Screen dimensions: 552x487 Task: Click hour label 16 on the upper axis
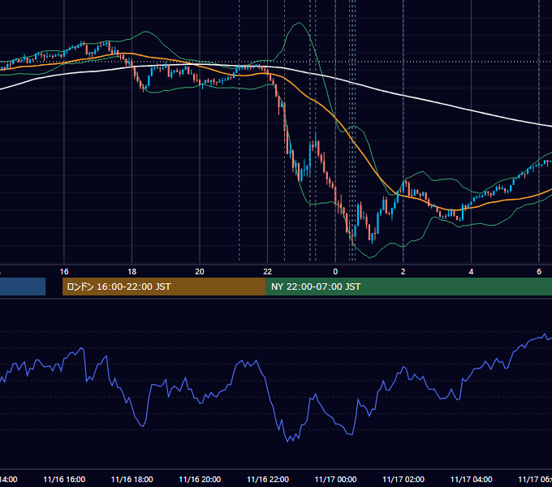click(64, 271)
